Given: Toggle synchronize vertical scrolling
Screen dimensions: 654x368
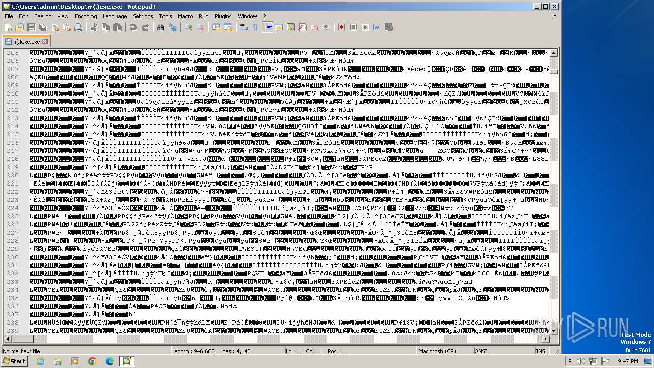Looking at the screenshot, I should (216, 27).
